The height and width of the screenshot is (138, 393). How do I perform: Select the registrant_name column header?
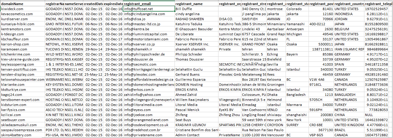click(x=196, y=4)
